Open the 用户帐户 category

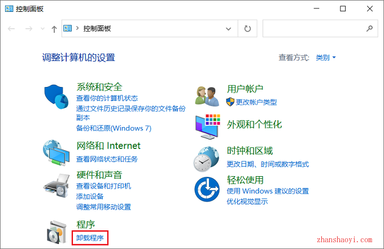pyautogui.click(x=245, y=89)
